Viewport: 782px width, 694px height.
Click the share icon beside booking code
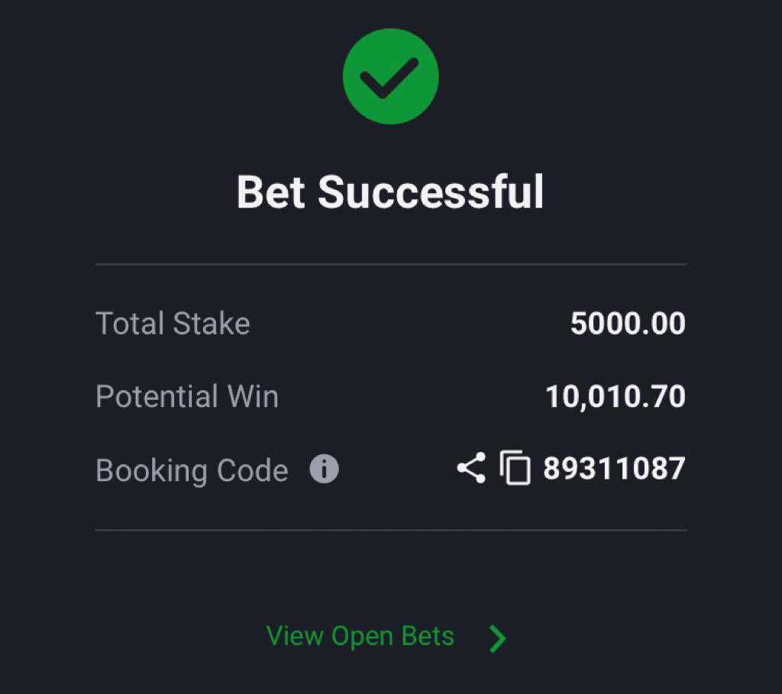tap(471, 468)
